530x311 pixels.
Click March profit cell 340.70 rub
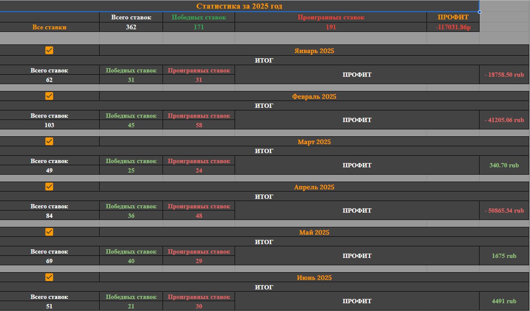pyautogui.click(x=504, y=165)
